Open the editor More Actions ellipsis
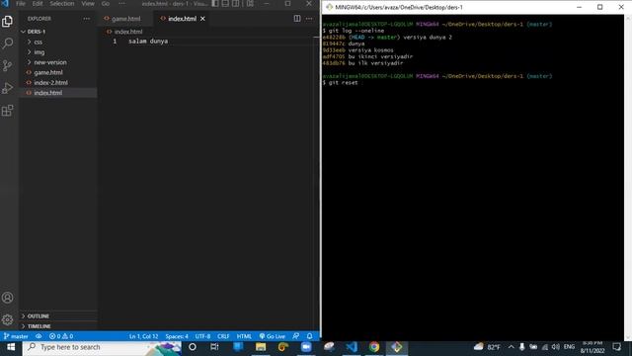 309,19
